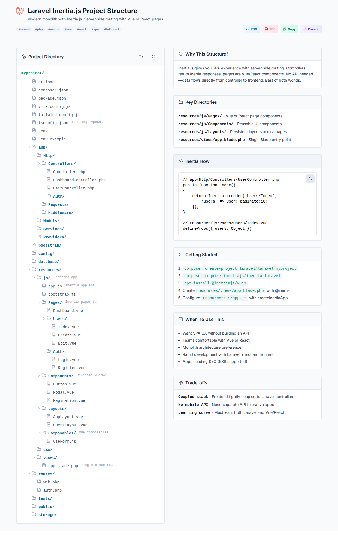Click the layers icon beside Project Directory

tap(24, 57)
